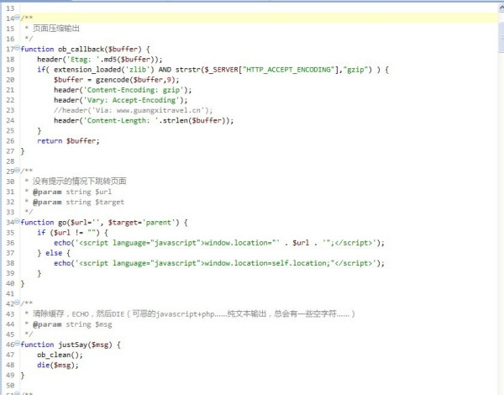
Task: Click the commented-out Via header line
Action: point(133,110)
